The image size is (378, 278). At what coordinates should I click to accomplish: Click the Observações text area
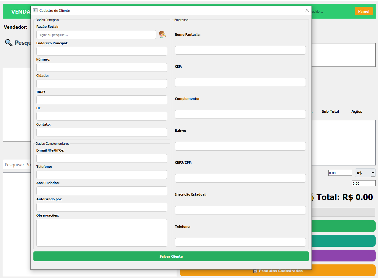tap(102, 233)
